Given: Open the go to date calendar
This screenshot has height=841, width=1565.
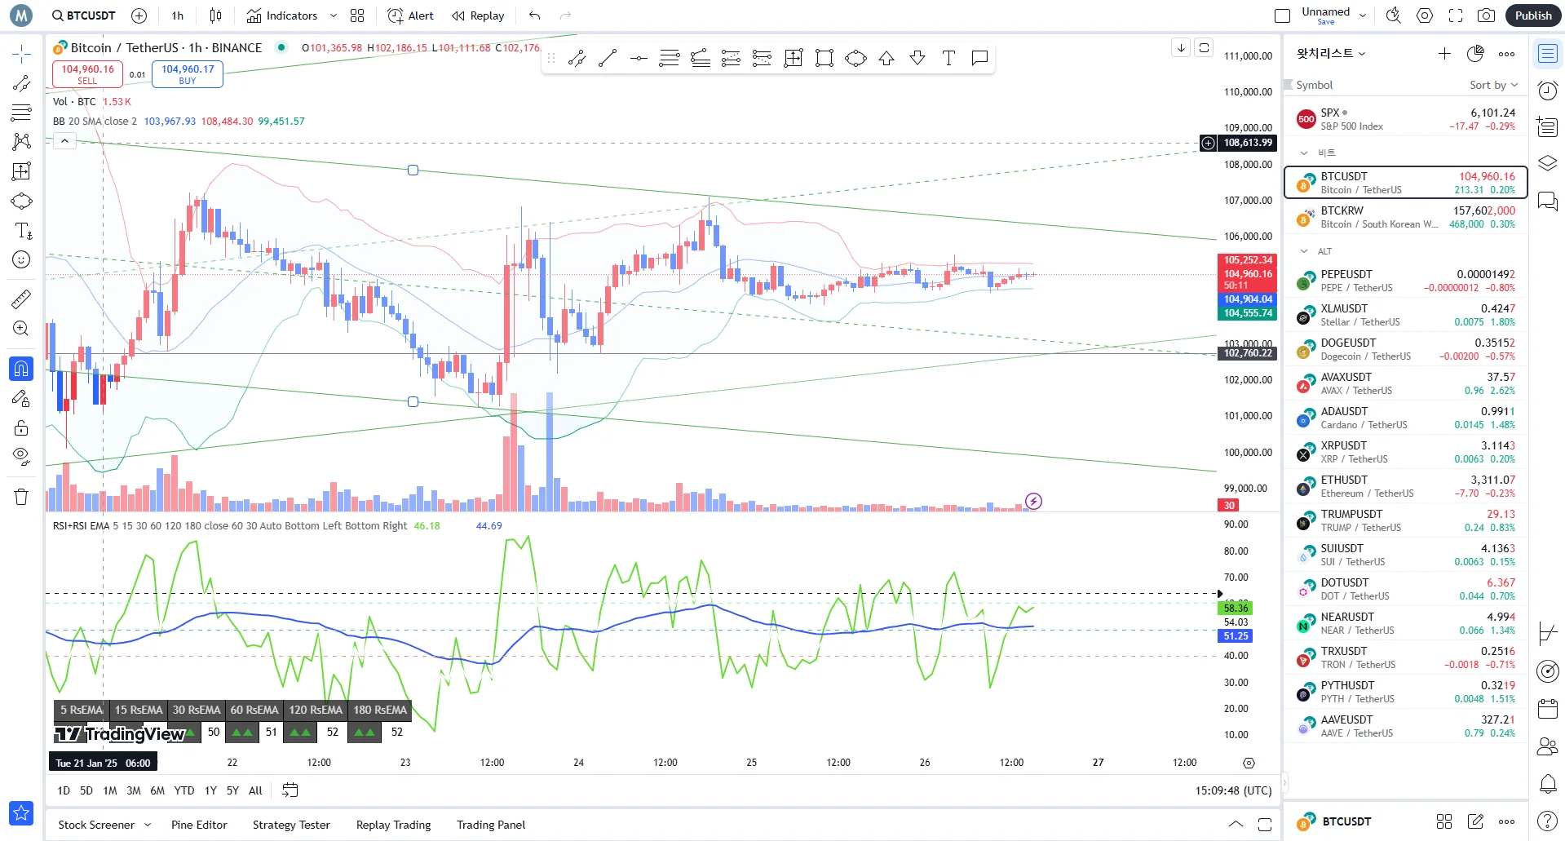Looking at the screenshot, I should [x=290, y=790].
